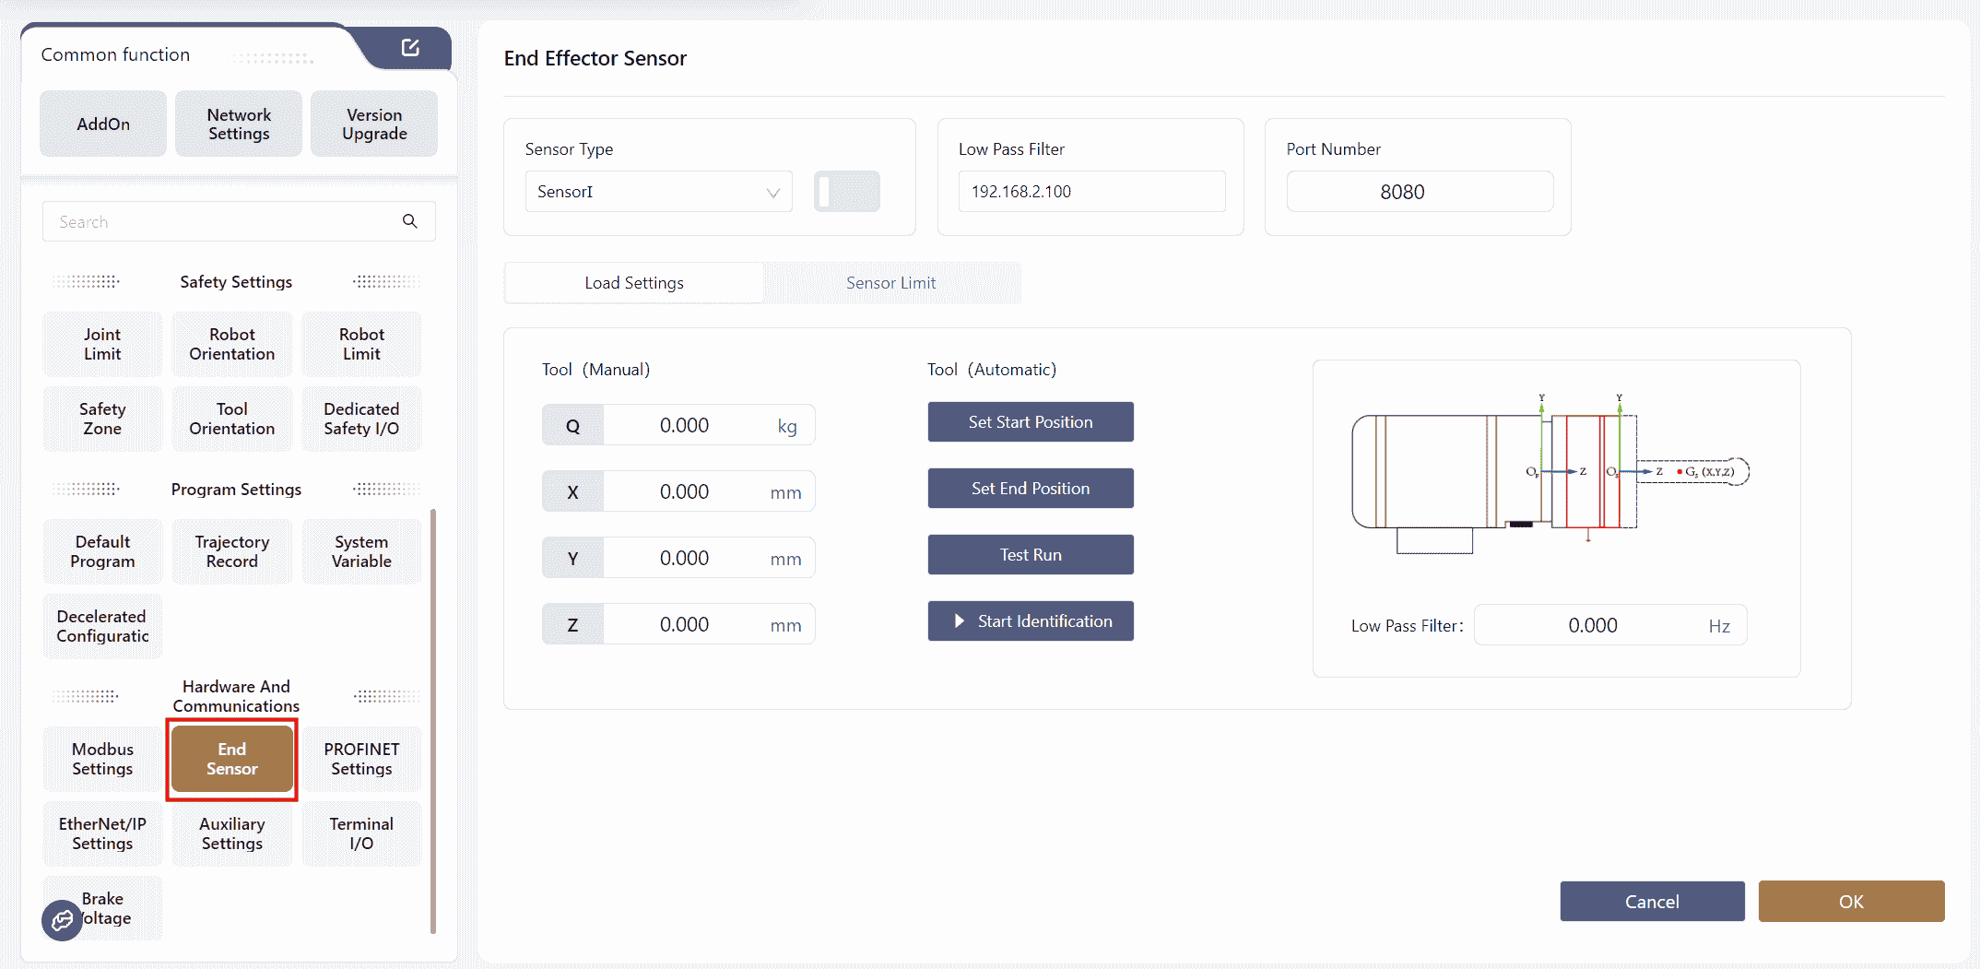Click the floating link icon at bottom left
This screenshot has height=969, width=1980.
[62, 919]
